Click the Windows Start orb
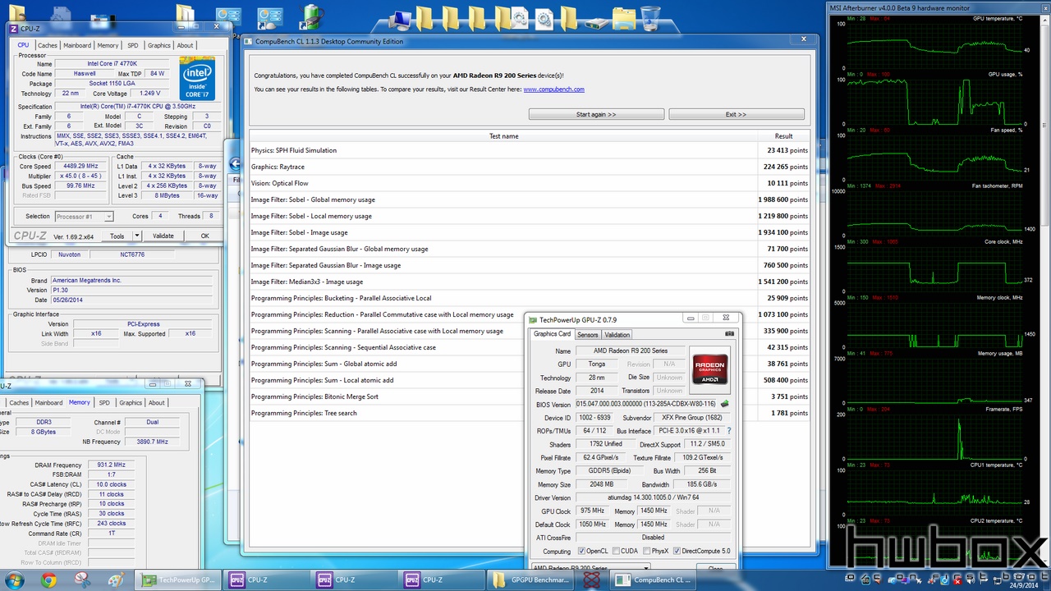Image resolution: width=1051 pixels, height=591 pixels. tap(16, 580)
